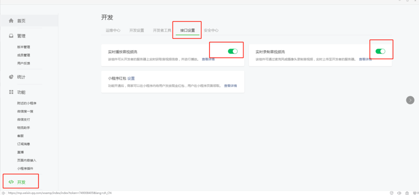Viewport: 419px width, 195px height.
Task: Open 版本管理 in the sidebar
Action: pos(23,47)
